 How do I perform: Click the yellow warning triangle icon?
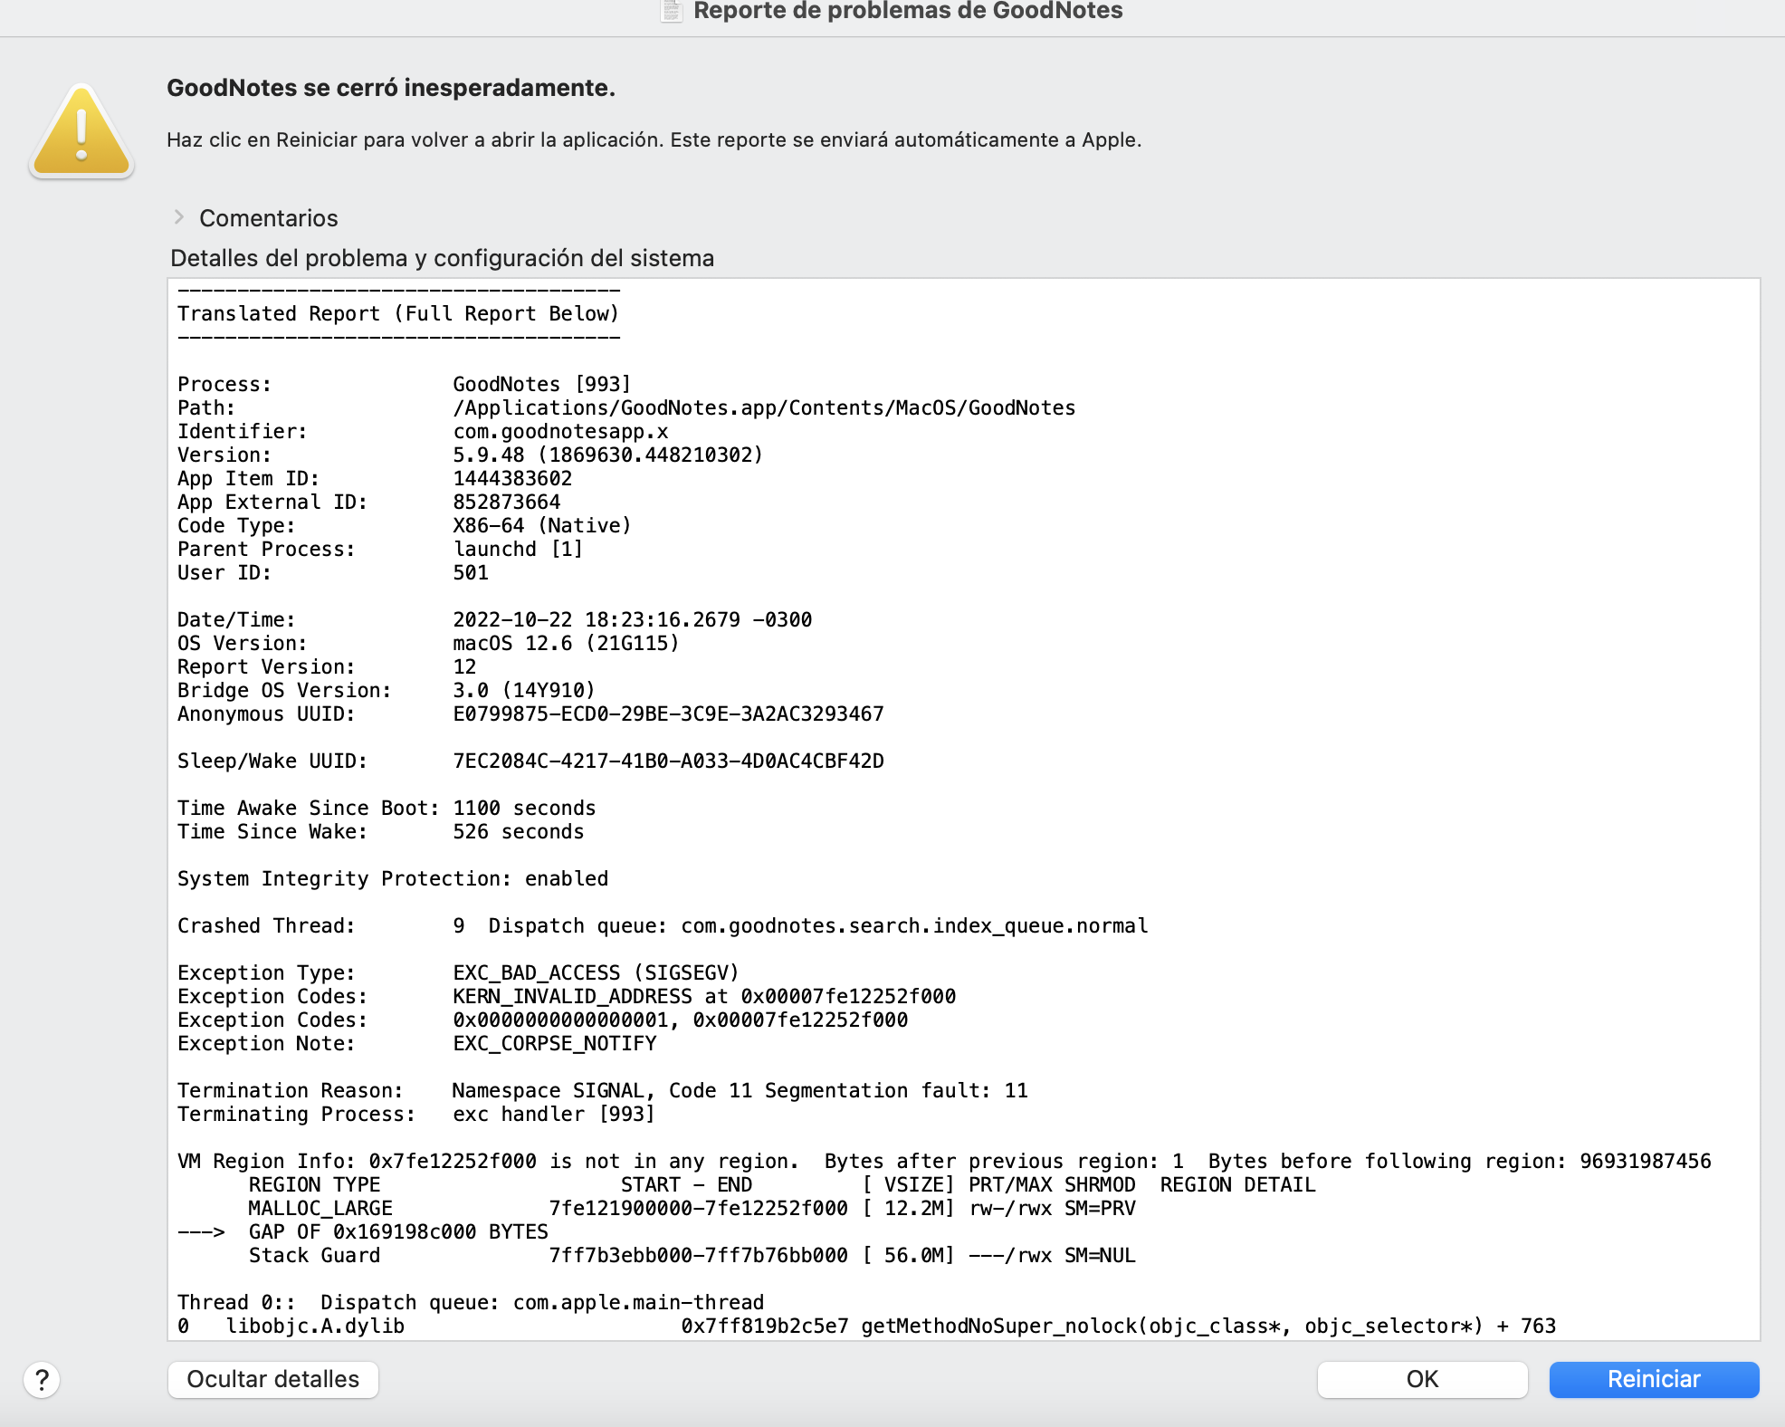pyautogui.click(x=81, y=133)
